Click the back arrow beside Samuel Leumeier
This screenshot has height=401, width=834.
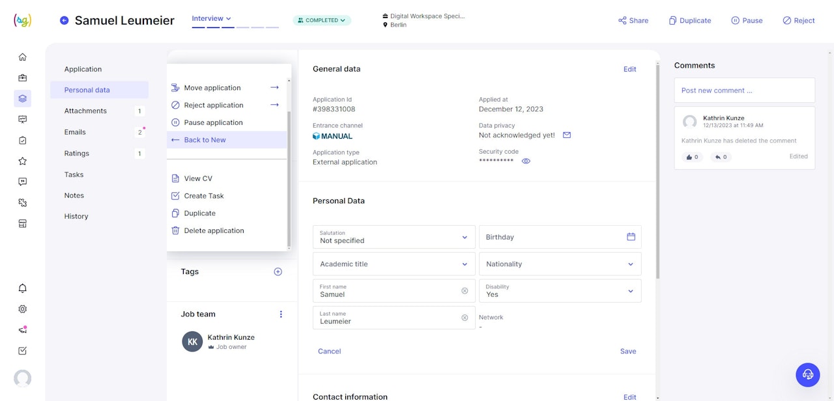tap(64, 20)
